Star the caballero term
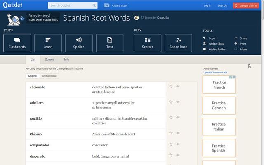 171,102
